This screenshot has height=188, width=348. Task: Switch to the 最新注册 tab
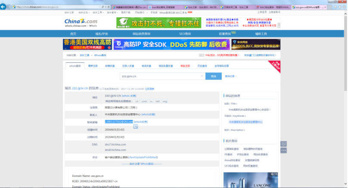93,66
